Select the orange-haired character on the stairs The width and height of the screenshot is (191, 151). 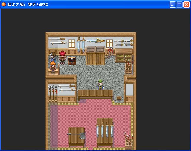[53, 68]
